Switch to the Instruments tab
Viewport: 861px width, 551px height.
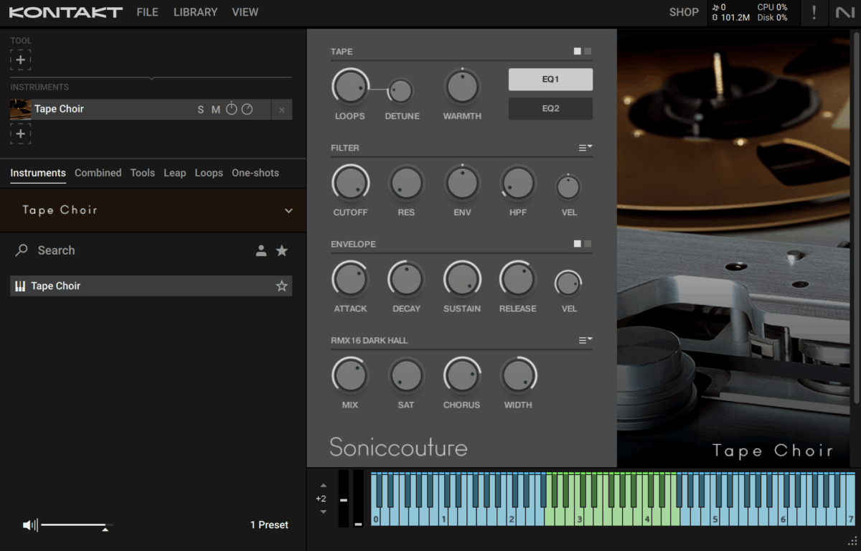coord(38,173)
